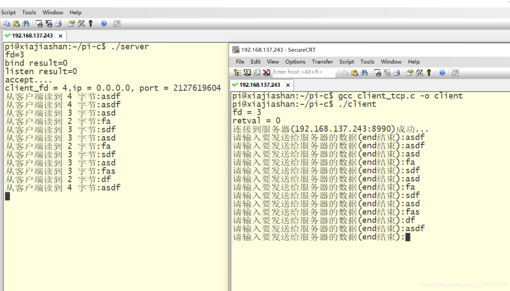Click 'client_fd = 4' line in left terminal
510x291 pixels.
pyautogui.click(x=113, y=88)
